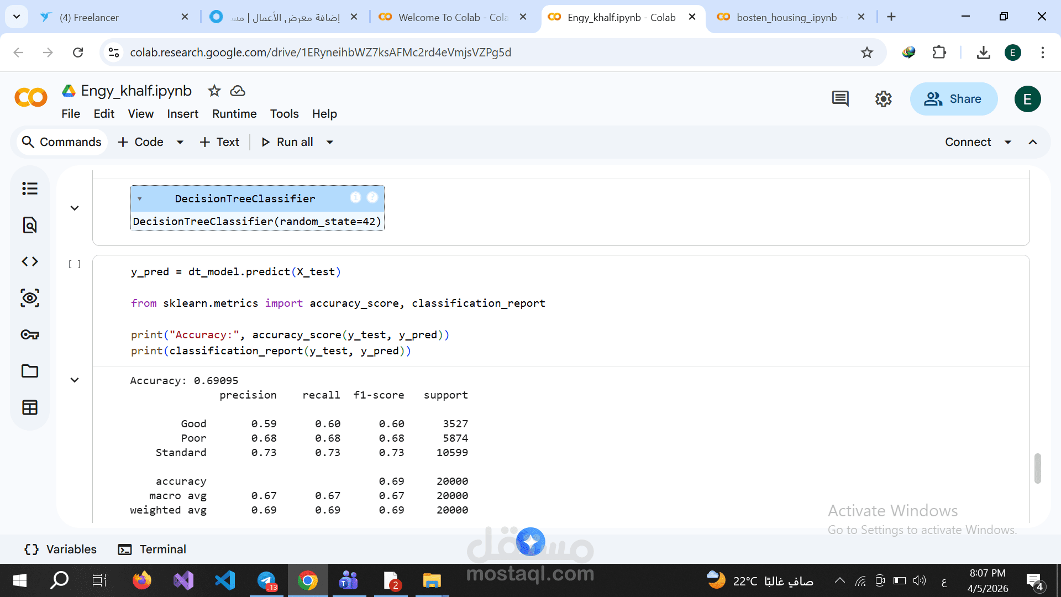Open the Secrets key icon panel

(x=30, y=334)
